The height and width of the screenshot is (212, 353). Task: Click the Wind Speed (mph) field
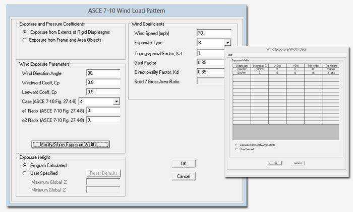pyautogui.click(x=214, y=33)
